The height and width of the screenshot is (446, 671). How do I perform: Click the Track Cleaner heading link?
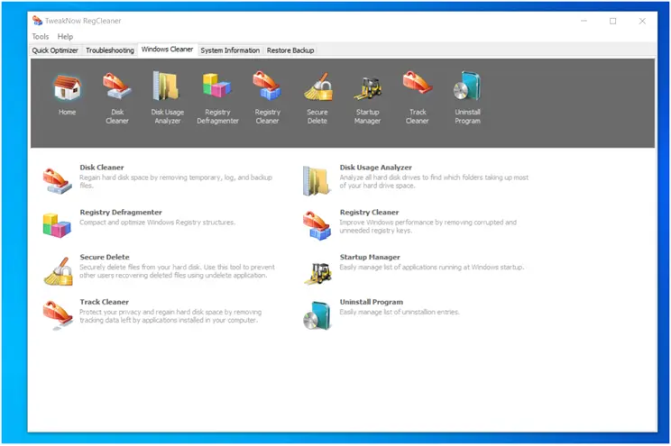click(x=104, y=302)
